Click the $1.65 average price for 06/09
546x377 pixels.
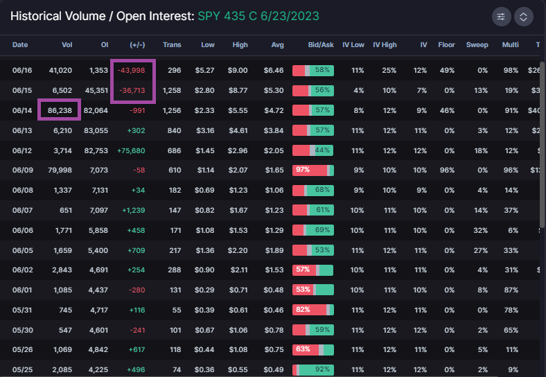[x=274, y=170]
